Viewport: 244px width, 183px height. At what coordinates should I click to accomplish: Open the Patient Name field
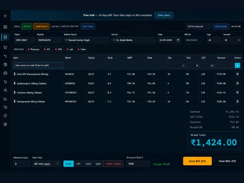[x=86, y=40]
